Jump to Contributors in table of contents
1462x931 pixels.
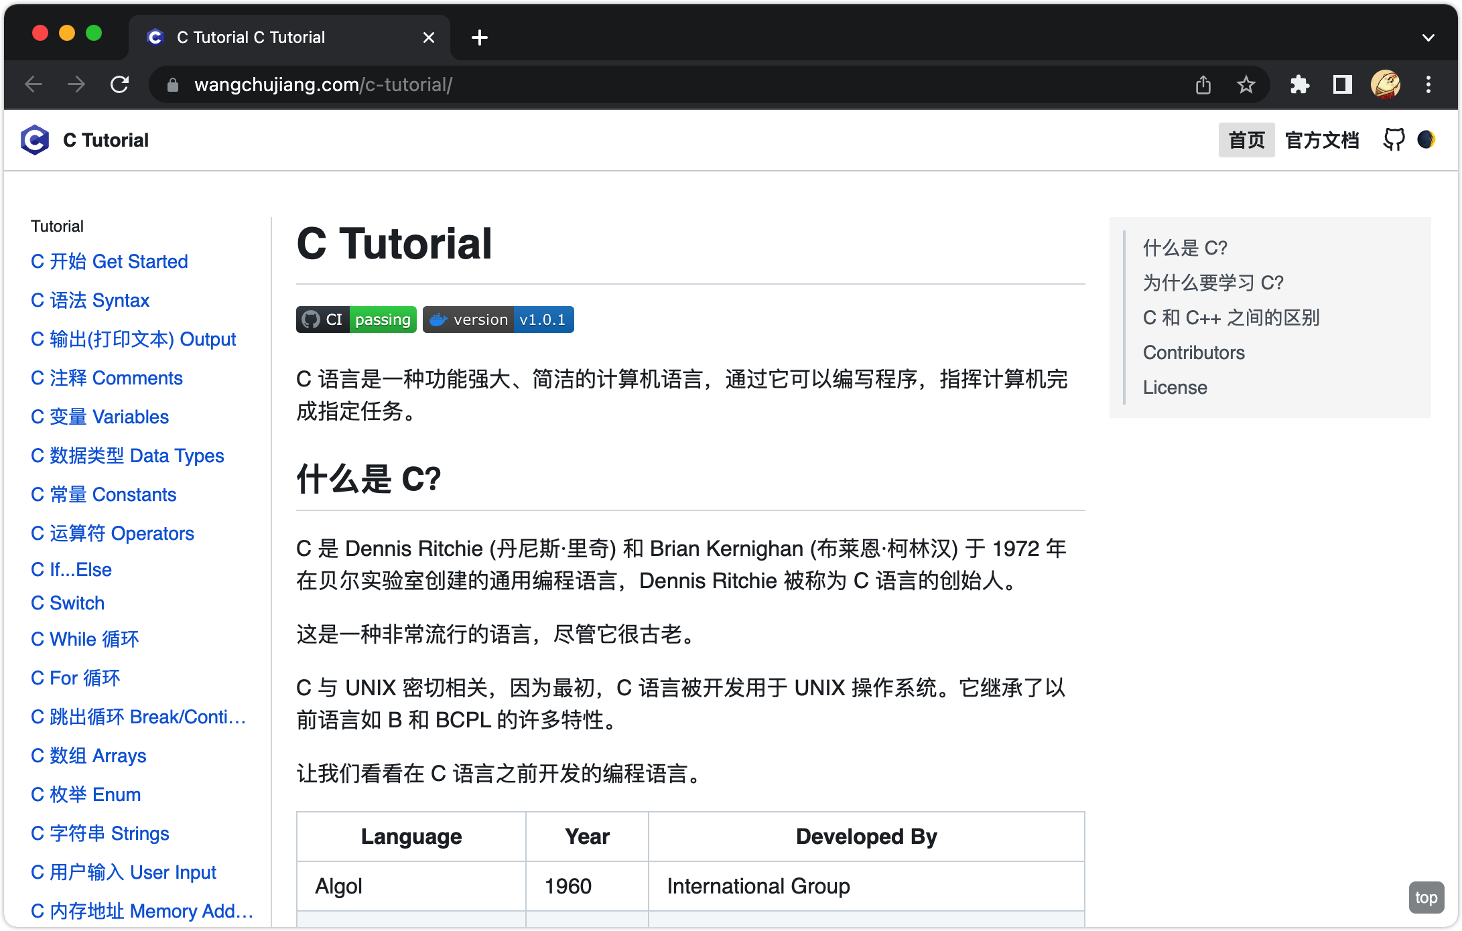1193,352
